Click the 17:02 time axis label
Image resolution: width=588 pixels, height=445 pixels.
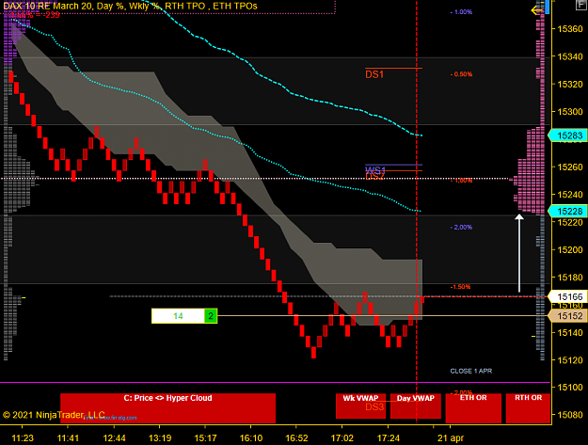point(342,437)
